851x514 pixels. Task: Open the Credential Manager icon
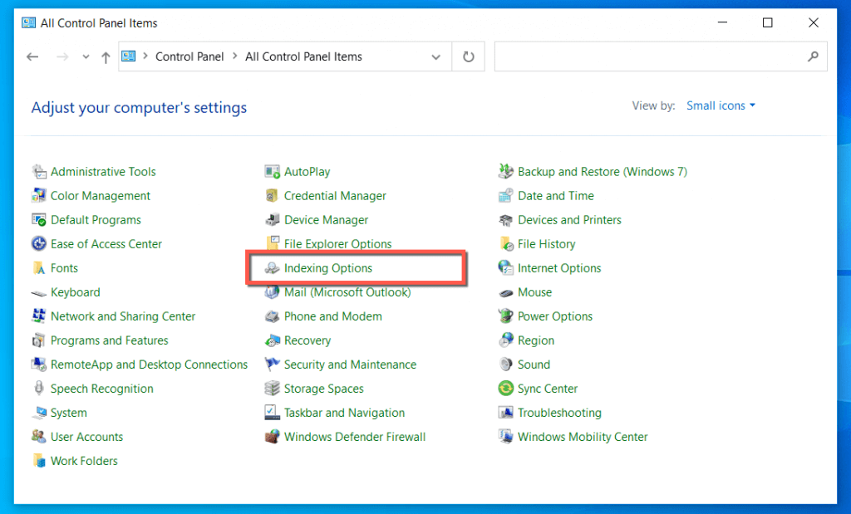[x=272, y=196]
